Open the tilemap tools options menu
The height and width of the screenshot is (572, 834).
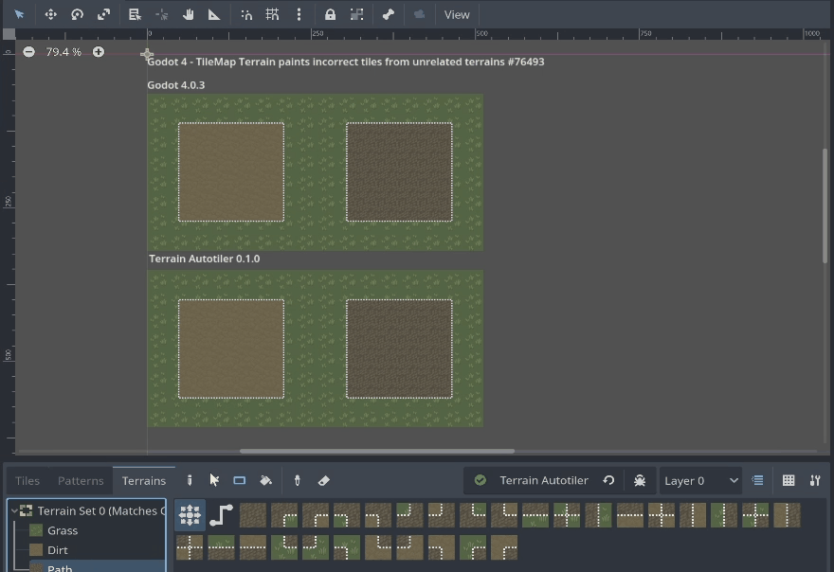coord(815,480)
